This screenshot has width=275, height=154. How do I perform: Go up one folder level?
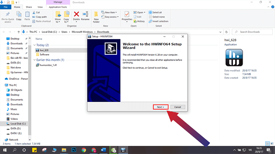[19, 32]
